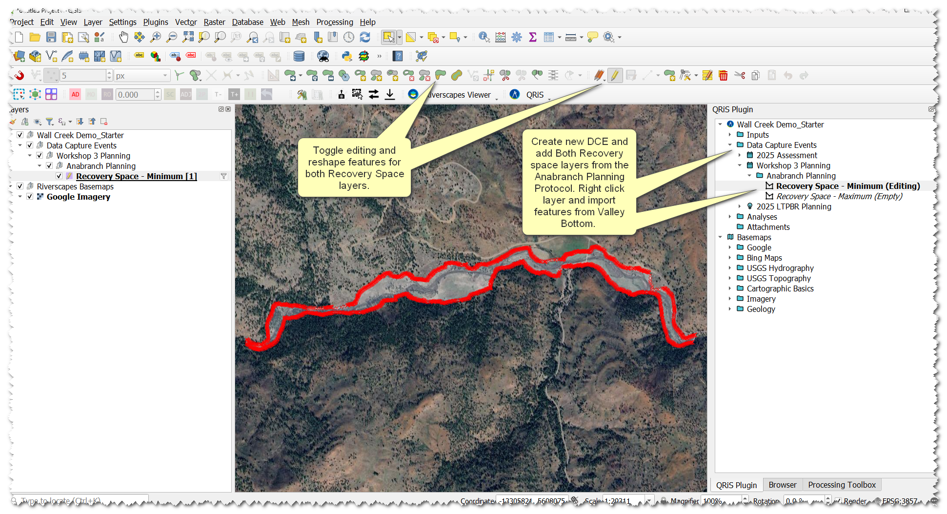Click the red Delete Selected trash icon

point(723,75)
